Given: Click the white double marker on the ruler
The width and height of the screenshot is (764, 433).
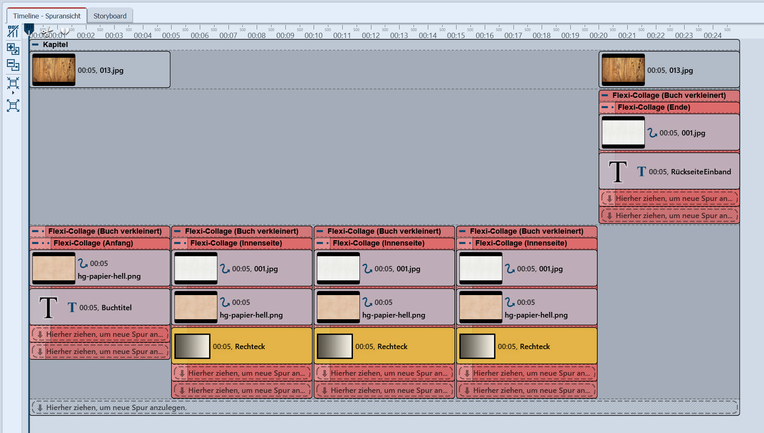Looking at the screenshot, I should pos(65,31).
